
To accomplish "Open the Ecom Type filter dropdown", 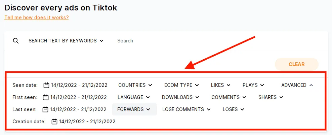I will click(181, 85).
